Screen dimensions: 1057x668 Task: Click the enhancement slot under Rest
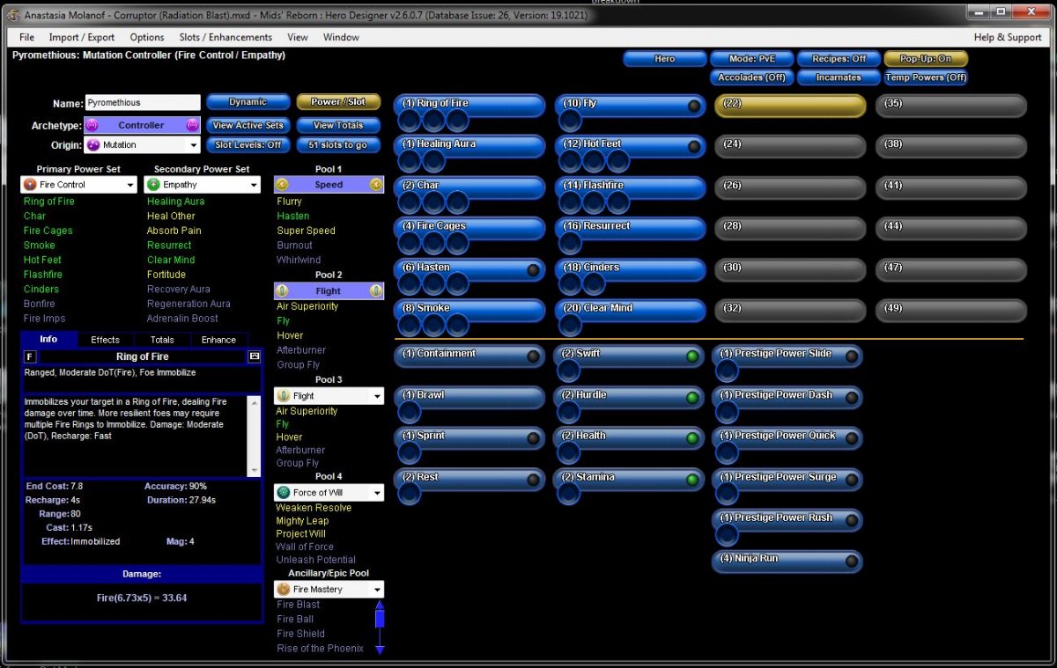(409, 494)
